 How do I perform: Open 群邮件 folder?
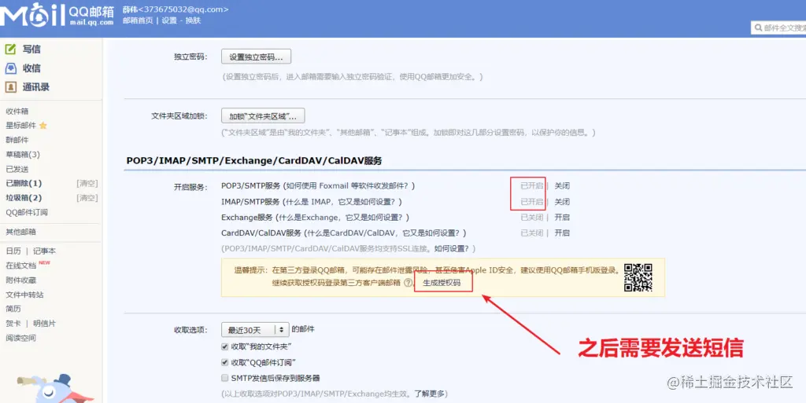click(17, 140)
